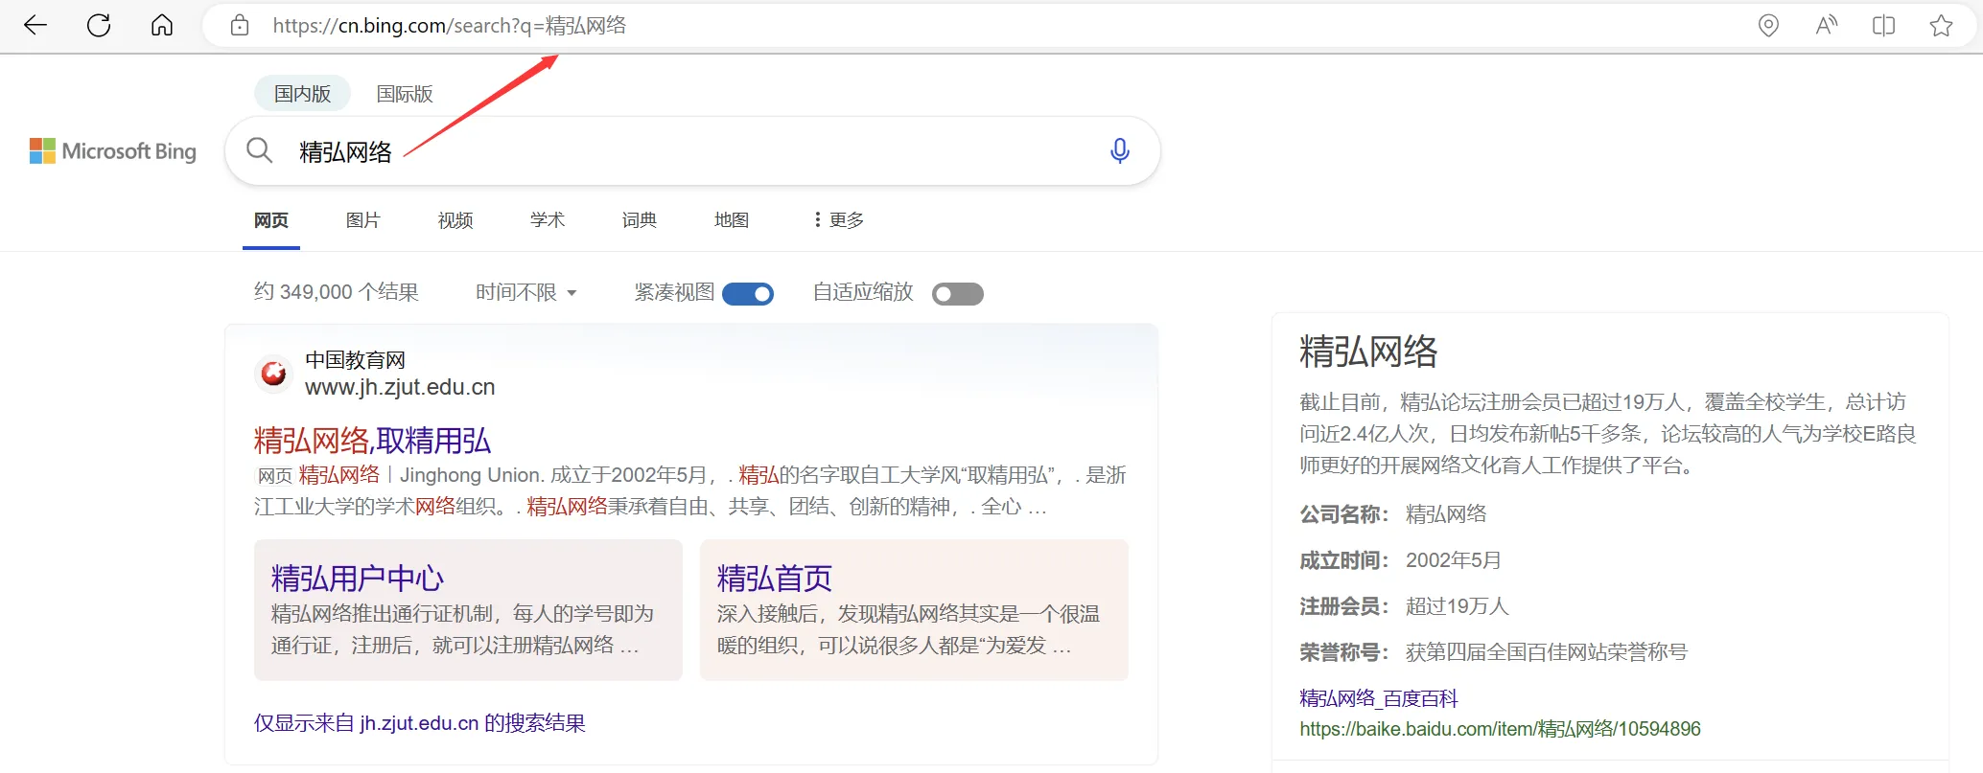Click the 中国教育网 site favicon
Viewport: 1983px width, 773px height.
273,373
